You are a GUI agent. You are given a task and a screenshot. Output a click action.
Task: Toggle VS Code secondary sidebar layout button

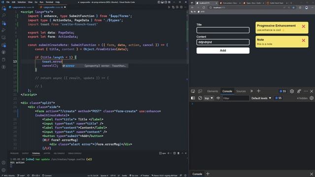[166, 2]
